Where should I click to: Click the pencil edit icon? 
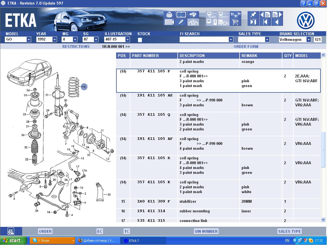point(181,22)
